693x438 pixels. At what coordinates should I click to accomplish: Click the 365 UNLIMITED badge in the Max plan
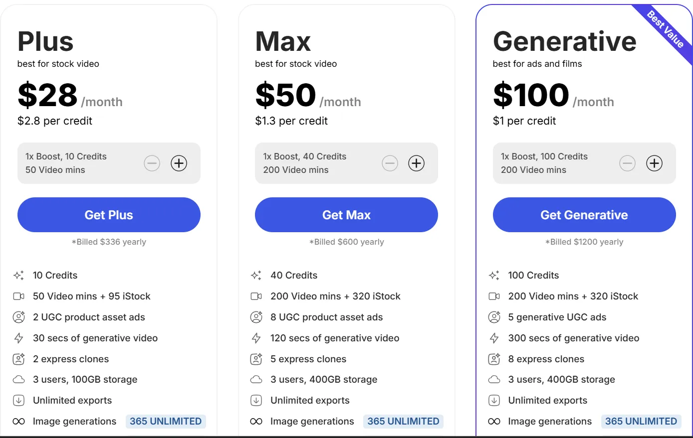[x=403, y=422]
